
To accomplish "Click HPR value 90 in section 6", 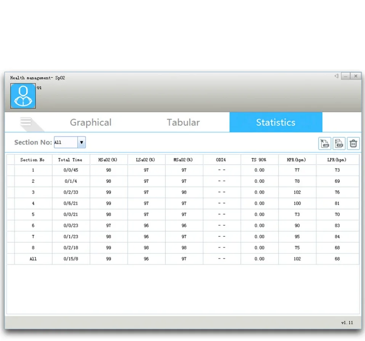I will [297, 225].
